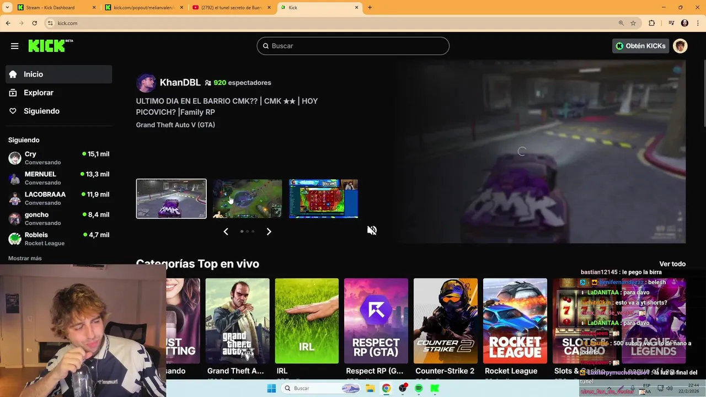The height and width of the screenshot is (397, 706).
Task: Expand following list with Mostrar más
Action: [25, 259]
